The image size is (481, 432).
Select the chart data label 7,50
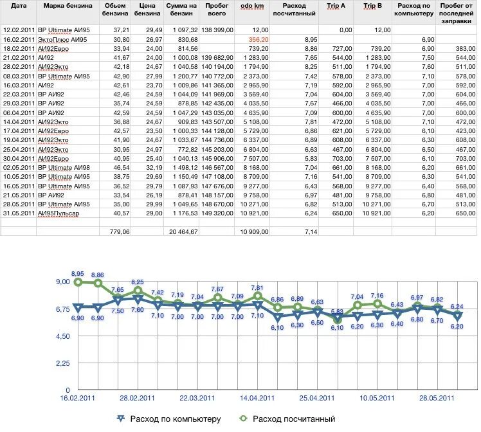coord(118,311)
